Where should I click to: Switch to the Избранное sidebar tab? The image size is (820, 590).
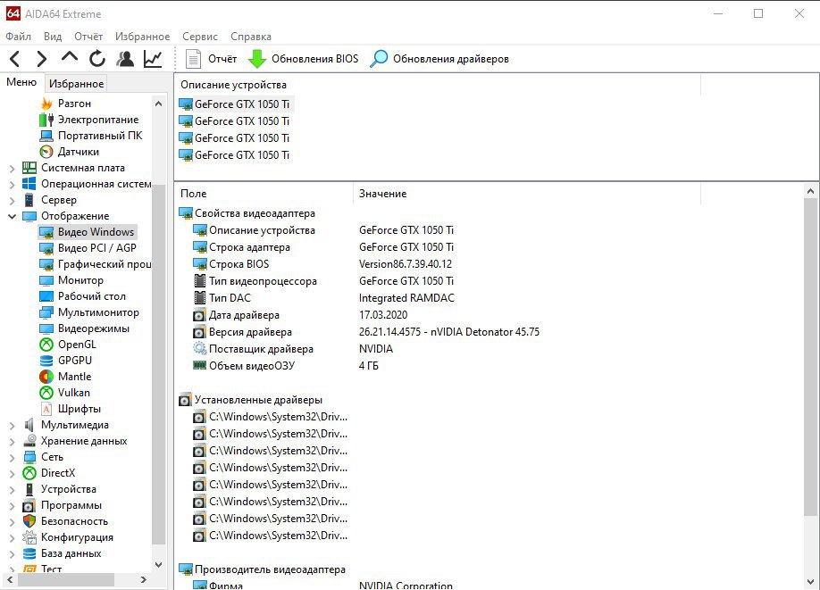pyautogui.click(x=76, y=84)
